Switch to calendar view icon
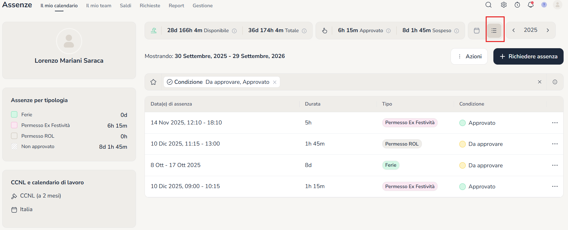Image resolution: width=568 pixels, height=230 pixels. point(477,31)
